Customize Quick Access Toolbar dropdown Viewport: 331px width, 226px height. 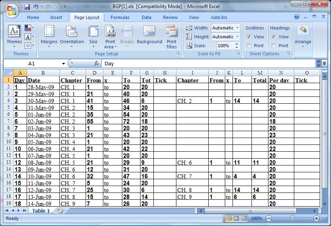point(65,7)
